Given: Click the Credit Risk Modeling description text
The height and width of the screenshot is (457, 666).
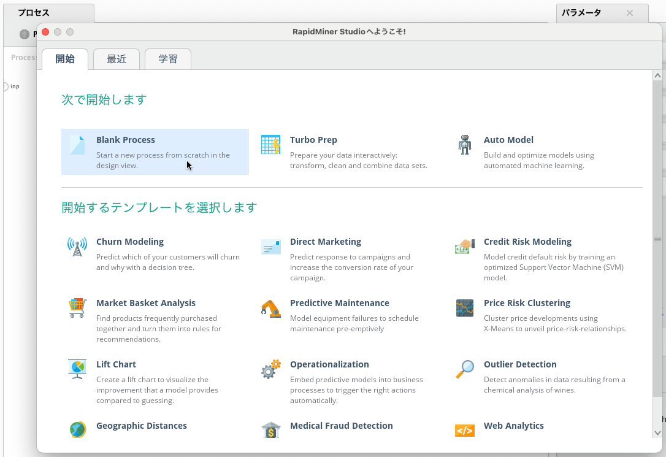Looking at the screenshot, I should pos(554,267).
